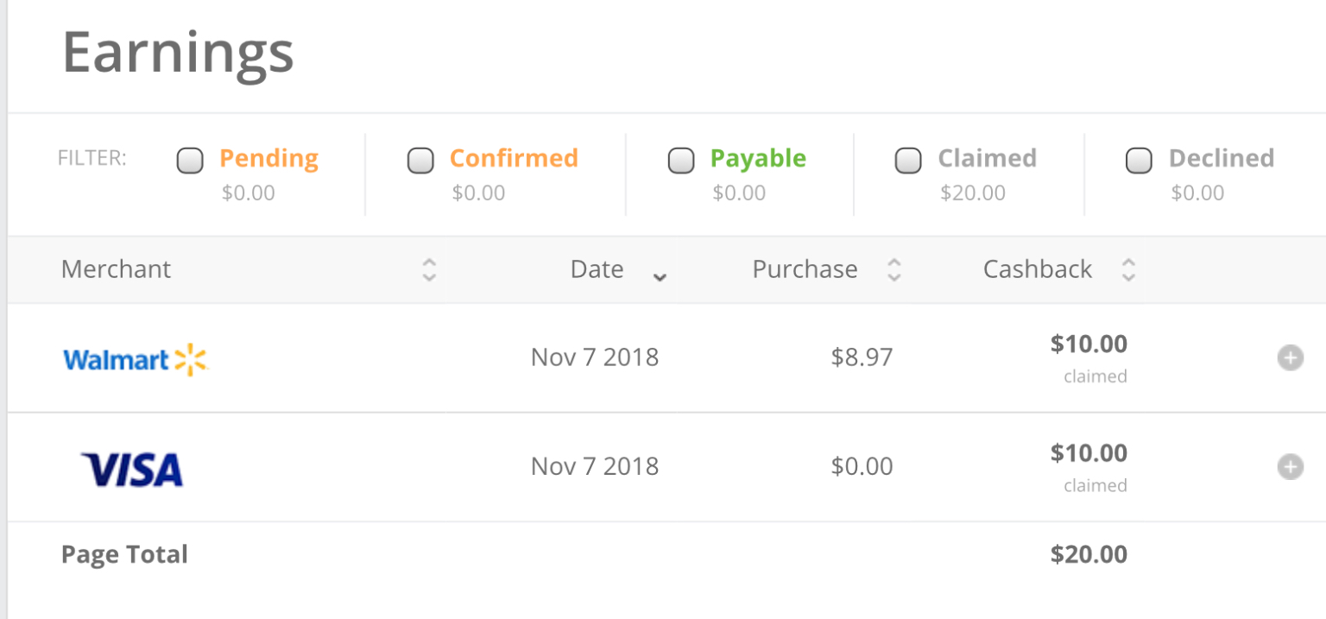Select the Payable filter label
Image resolution: width=1326 pixels, height=619 pixels.
(x=758, y=159)
